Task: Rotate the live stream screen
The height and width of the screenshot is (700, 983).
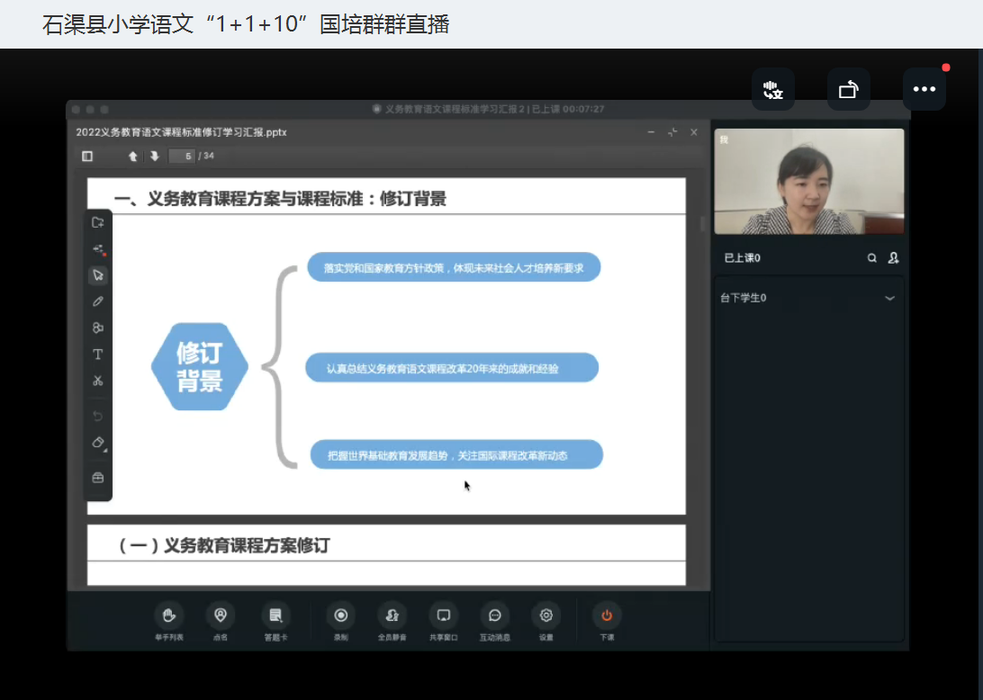Action: tap(848, 89)
